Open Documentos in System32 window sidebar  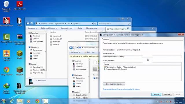click(36, 50)
